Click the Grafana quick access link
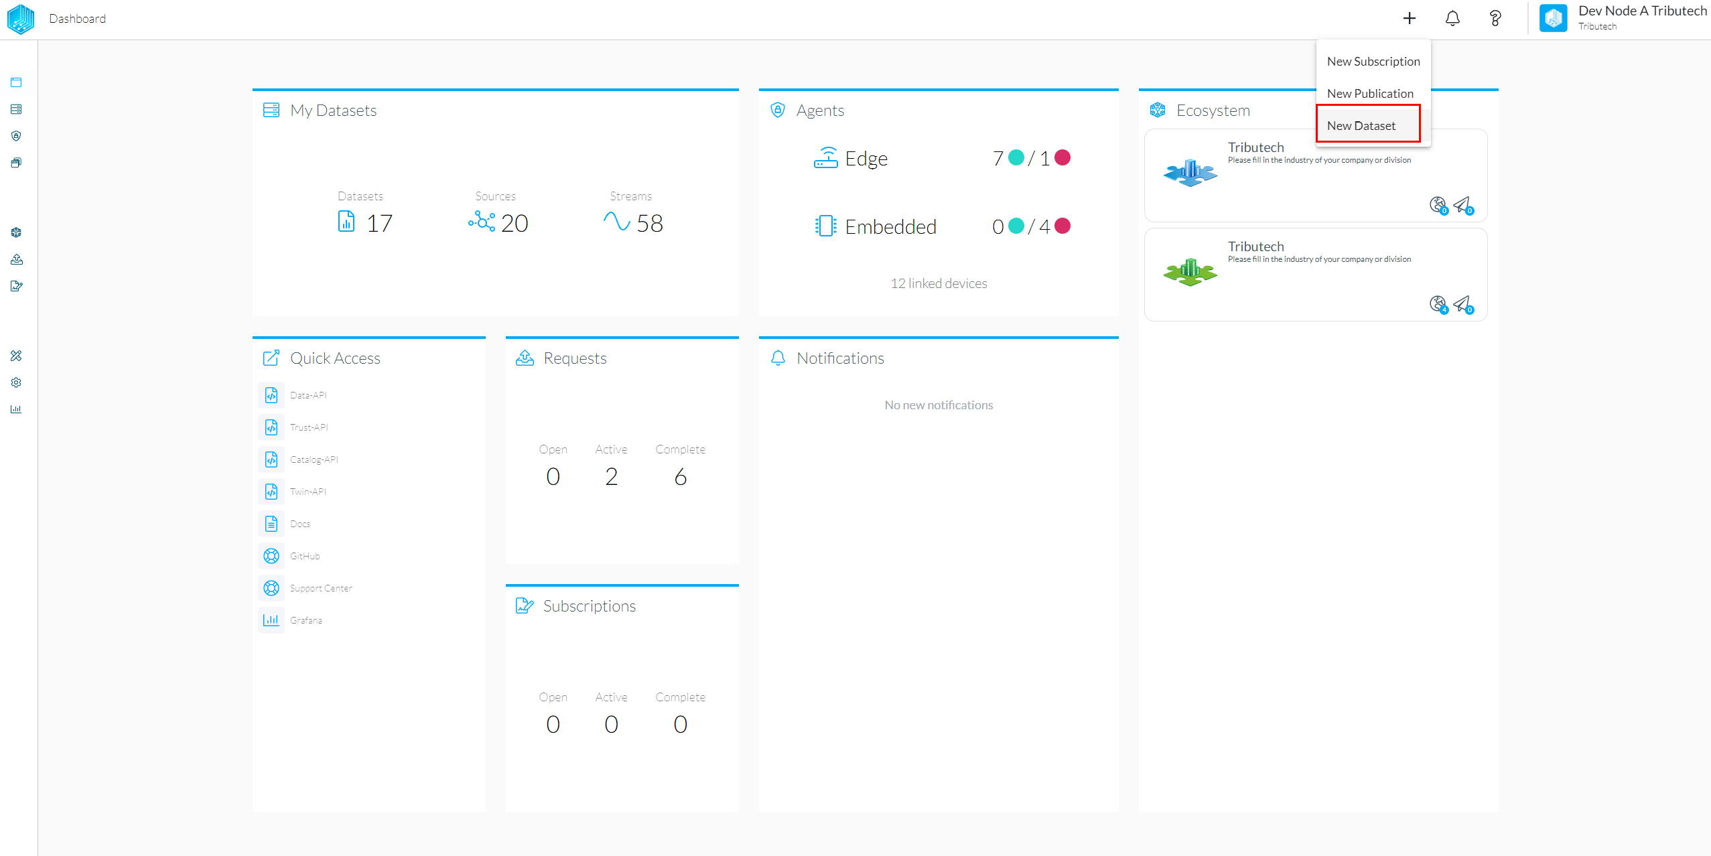Viewport: 1711px width, 856px height. click(x=307, y=620)
